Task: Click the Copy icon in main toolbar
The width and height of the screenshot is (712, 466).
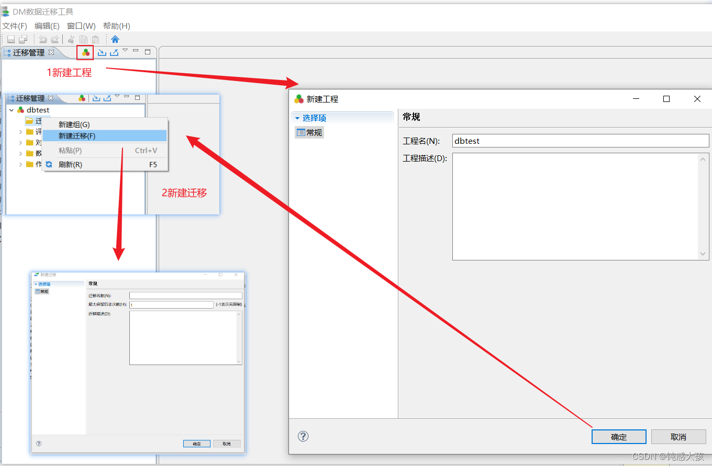Action: pos(83,39)
